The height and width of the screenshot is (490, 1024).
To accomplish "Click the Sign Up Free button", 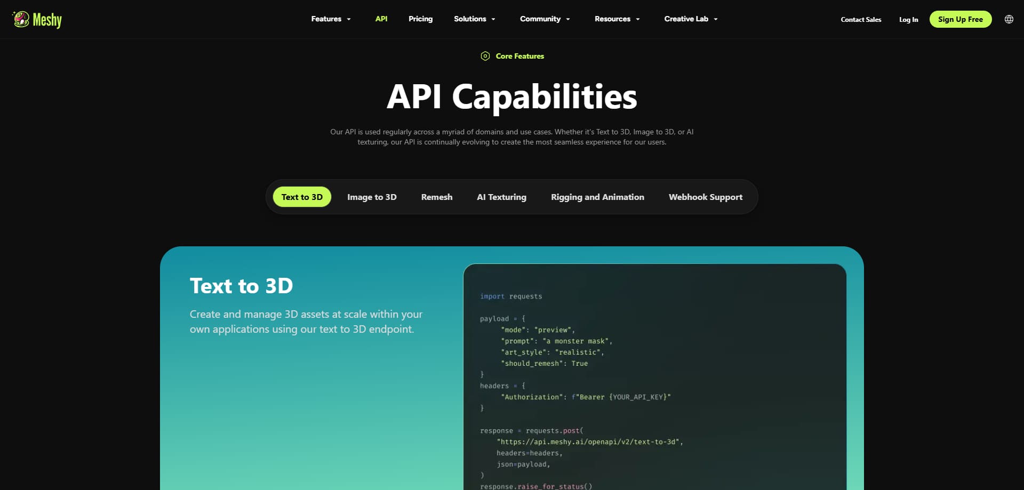I will (x=961, y=19).
